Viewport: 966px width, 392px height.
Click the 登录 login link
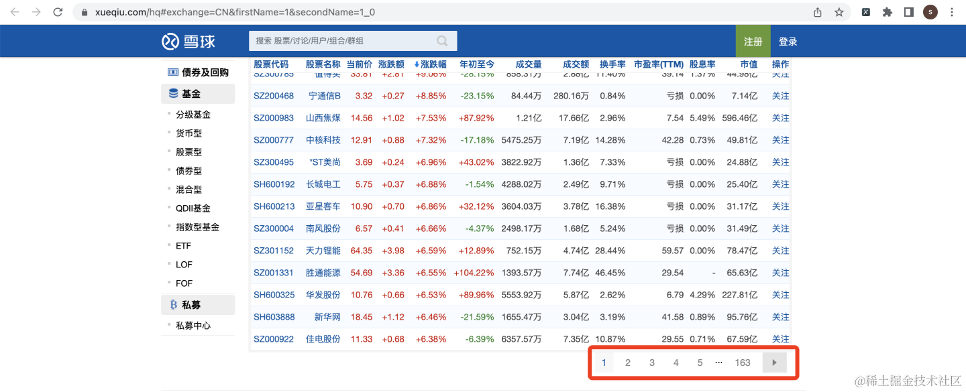pos(788,42)
